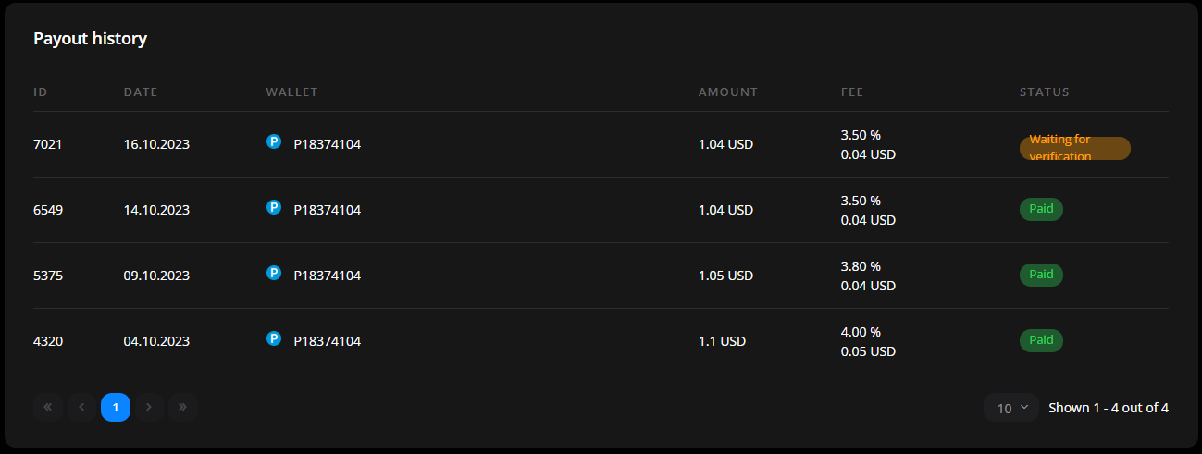Click Payeer icon in payout 5375 row
Image resolution: width=1202 pixels, height=454 pixels.
pyautogui.click(x=273, y=274)
